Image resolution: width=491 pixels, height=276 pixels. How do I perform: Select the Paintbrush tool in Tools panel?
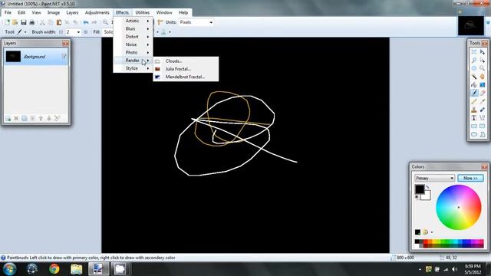[x=474, y=93]
